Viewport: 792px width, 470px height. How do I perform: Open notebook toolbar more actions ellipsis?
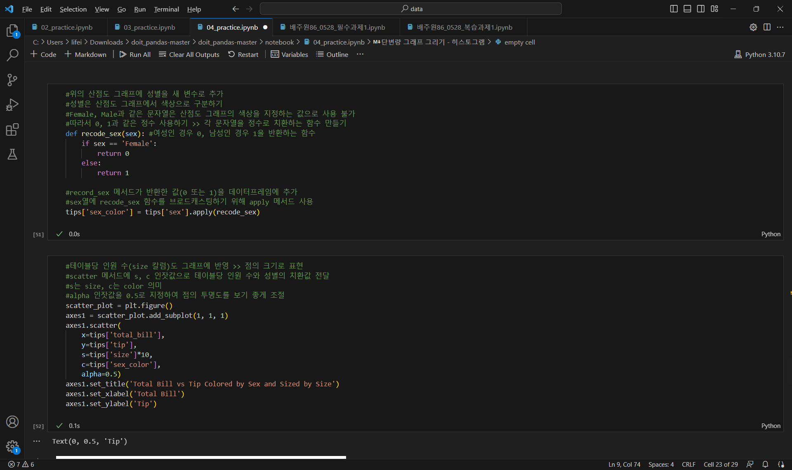360,54
